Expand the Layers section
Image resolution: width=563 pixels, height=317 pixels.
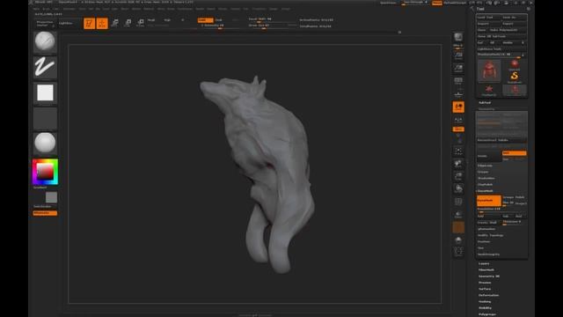pyautogui.click(x=484, y=263)
